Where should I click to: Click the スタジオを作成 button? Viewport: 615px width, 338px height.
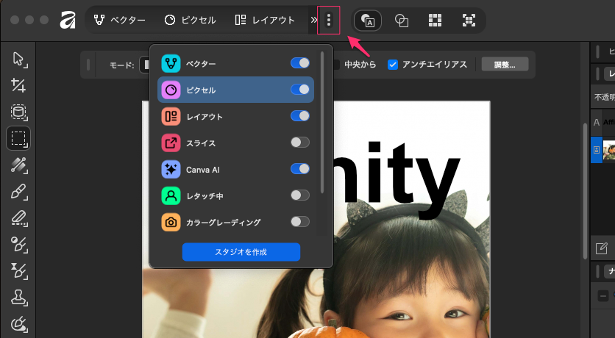(241, 252)
